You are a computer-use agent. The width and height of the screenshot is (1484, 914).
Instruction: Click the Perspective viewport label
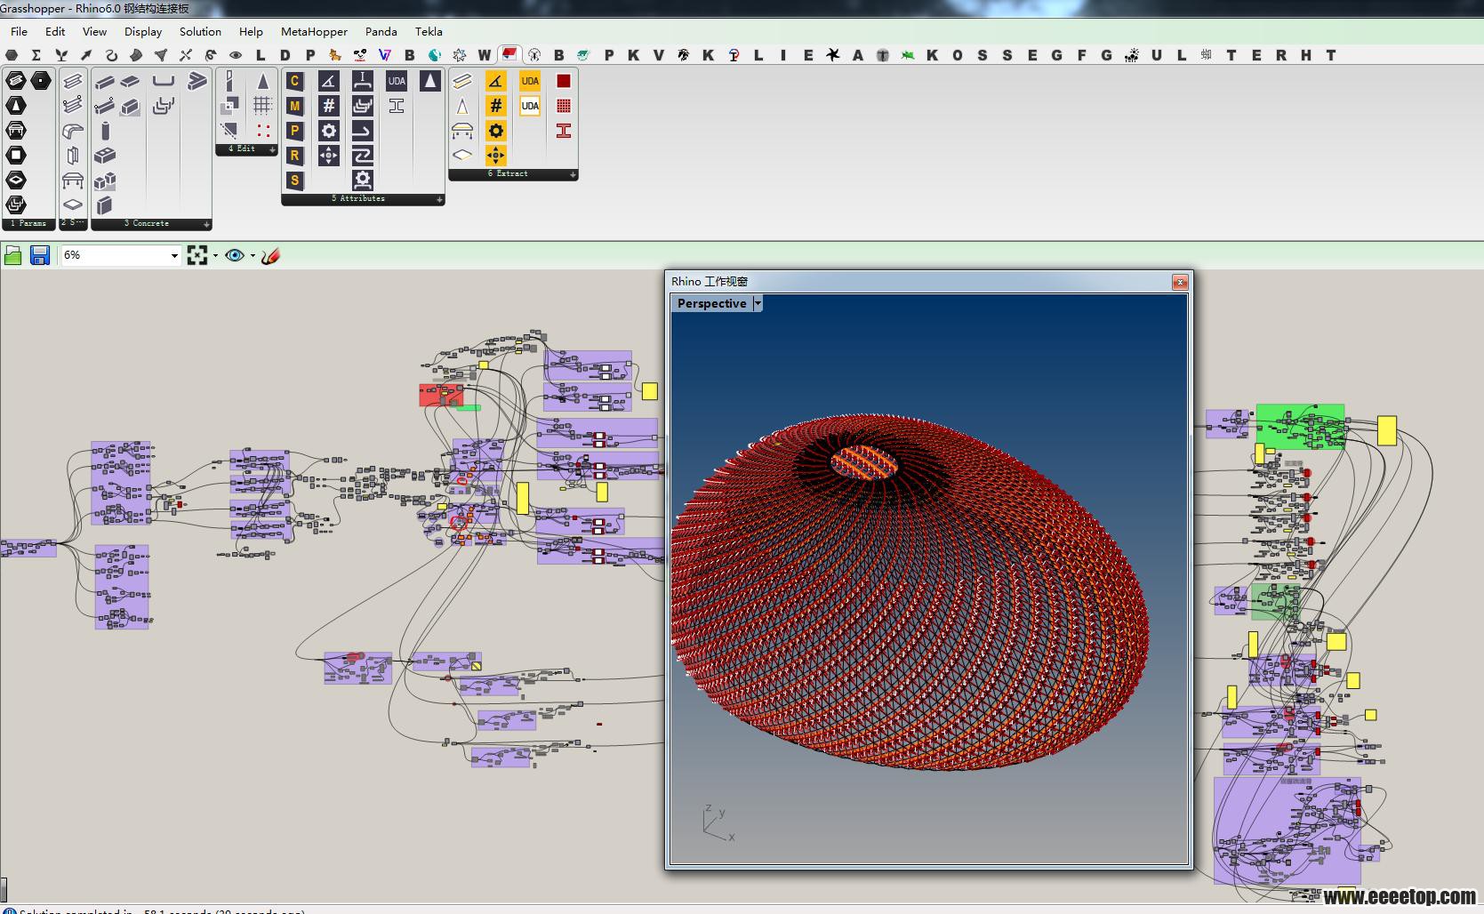[x=711, y=303]
